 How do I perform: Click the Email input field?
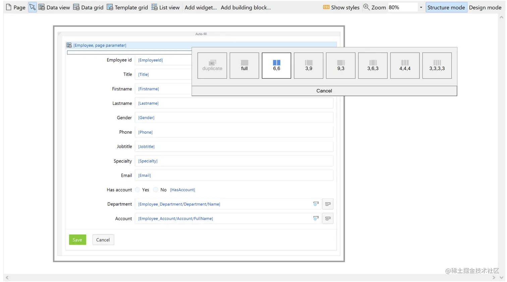[x=234, y=175]
